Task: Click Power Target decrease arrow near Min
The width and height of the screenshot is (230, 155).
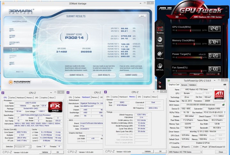Action: point(176,57)
